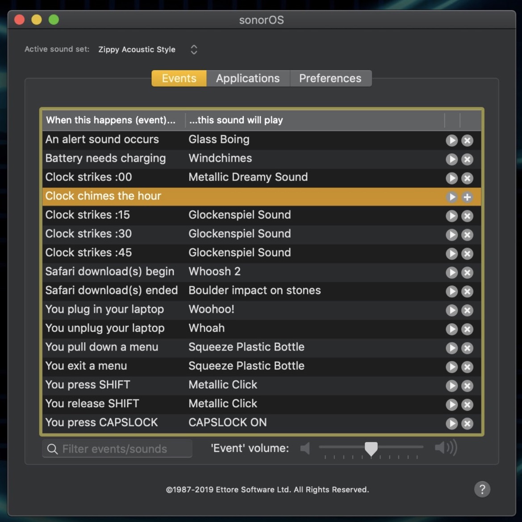Add sound to Clock chimes the hour
522x522 pixels.
[467, 197]
